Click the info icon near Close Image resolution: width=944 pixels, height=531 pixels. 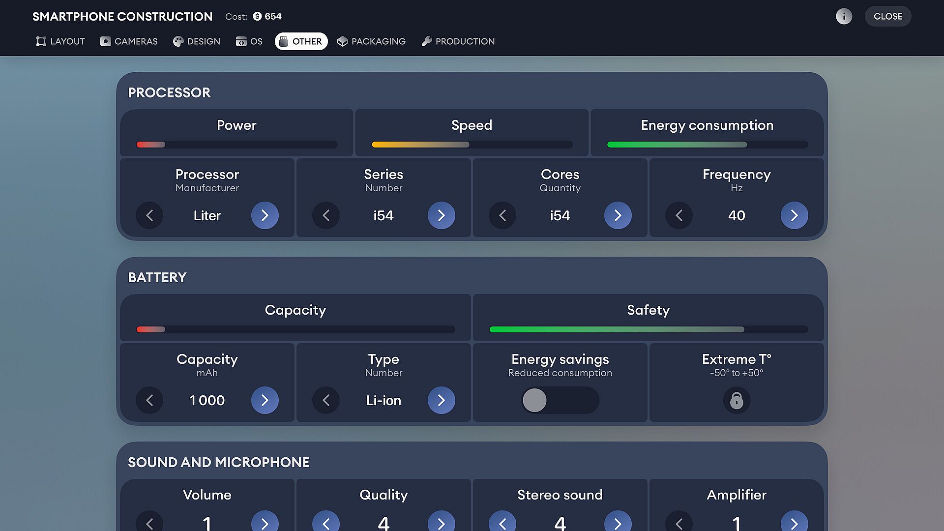pyautogui.click(x=844, y=16)
